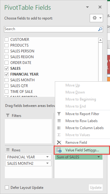Image resolution: width=110 pixels, height=194 pixels.
Task: Click in the field Search box
Action: (x=51, y=29)
